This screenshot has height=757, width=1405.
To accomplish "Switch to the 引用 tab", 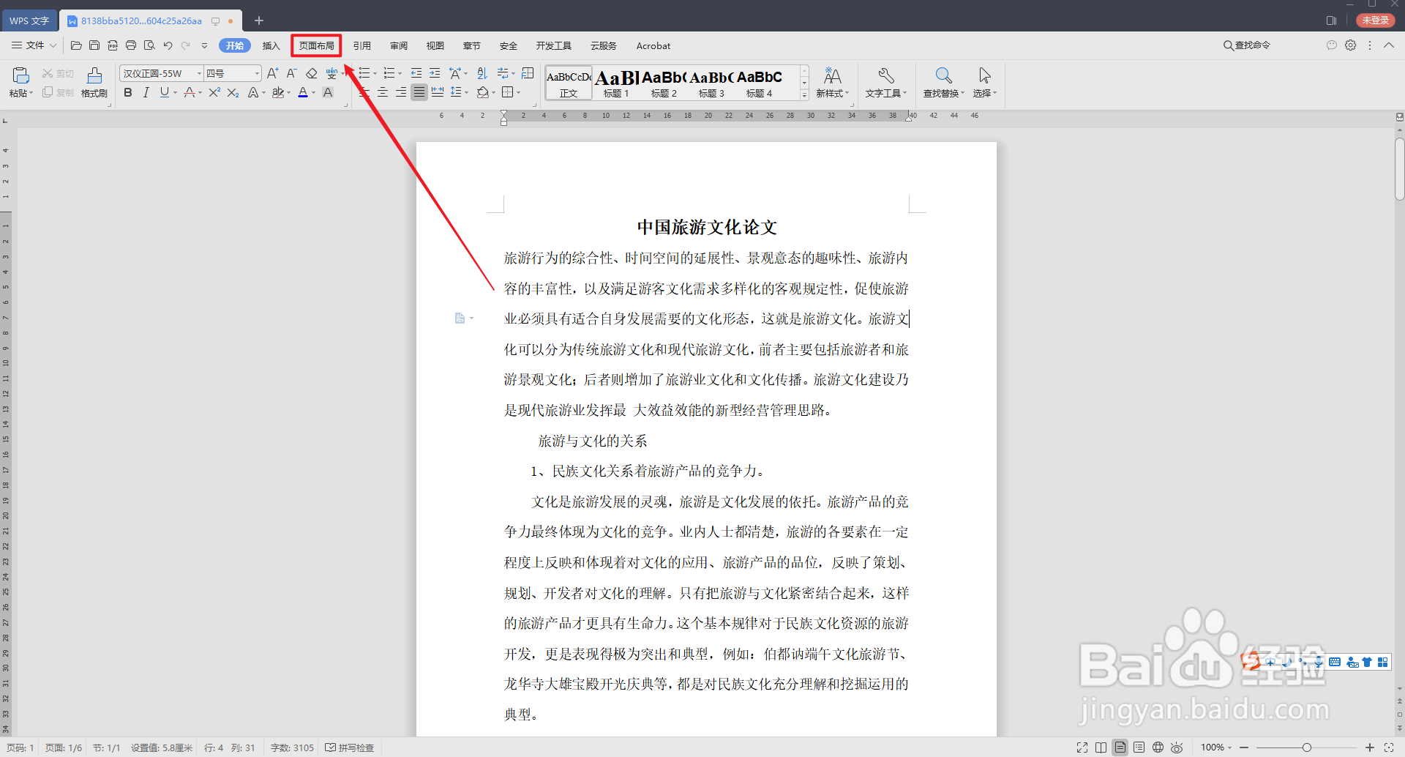I will tap(362, 45).
